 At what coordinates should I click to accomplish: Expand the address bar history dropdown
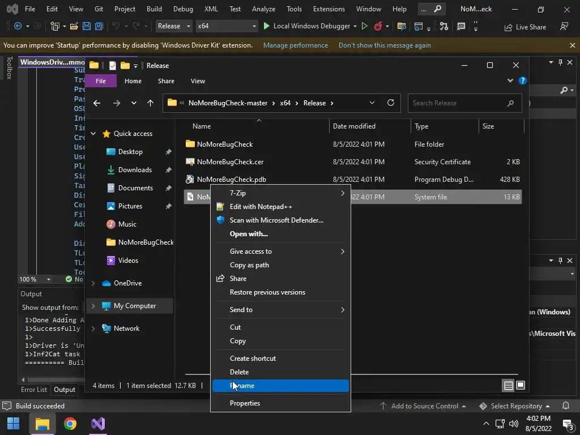372,103
